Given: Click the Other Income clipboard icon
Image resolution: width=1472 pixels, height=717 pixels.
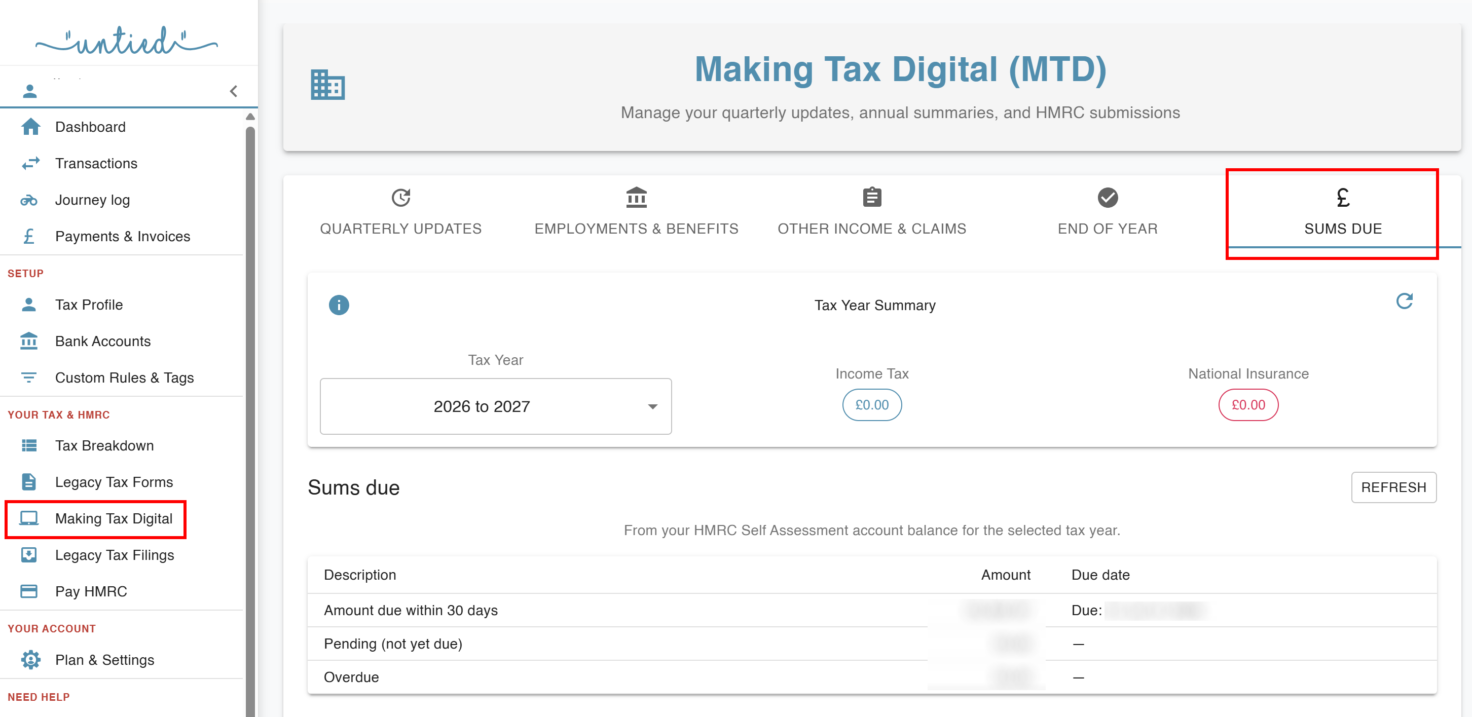Looking at the screenshot, I should [x=871, y=198].
